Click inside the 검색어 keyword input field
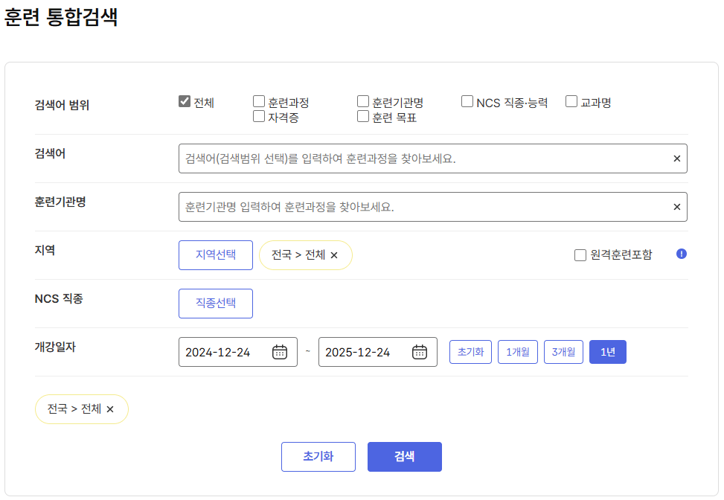Viewport: 724px width, 500px height. 409,158
